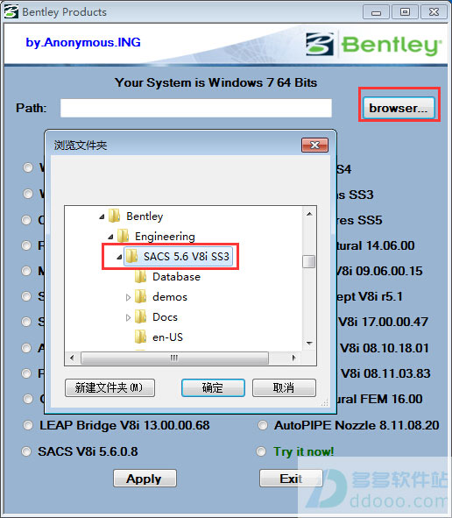The image size is (452, 518).
Task: Click the Exit button
Action: 291,479
